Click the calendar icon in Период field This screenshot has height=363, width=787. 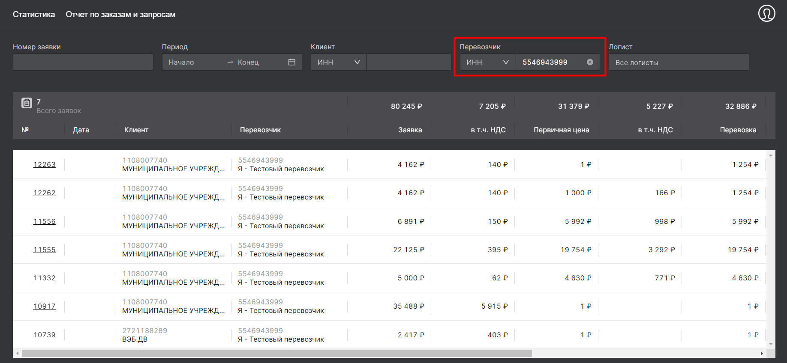(x=292, y=62)
